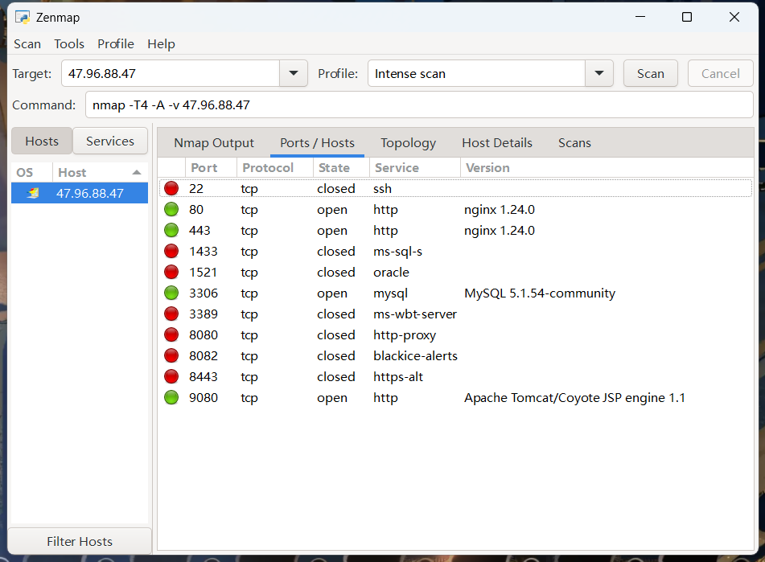Sort by the Port column header

(x=211, y=168)
